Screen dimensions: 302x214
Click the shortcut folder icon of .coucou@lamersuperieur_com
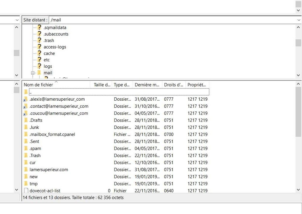[25, 113]
